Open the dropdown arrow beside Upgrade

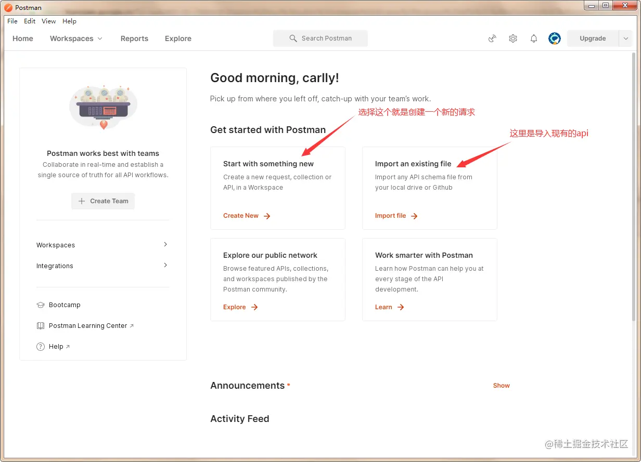625,38
